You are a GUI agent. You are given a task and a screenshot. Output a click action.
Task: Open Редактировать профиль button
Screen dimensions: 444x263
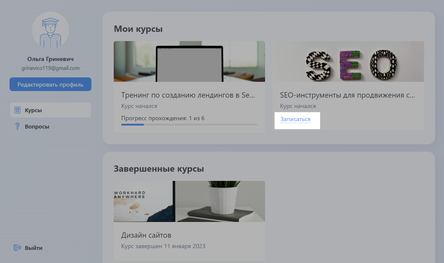[x=50, y=84]
